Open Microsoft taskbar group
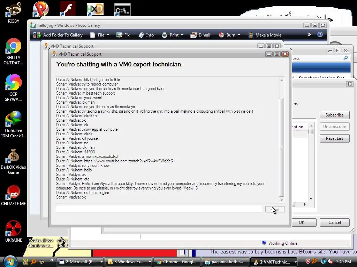The image size is (357, 267). pyautogui.click(x=81, y=262)
